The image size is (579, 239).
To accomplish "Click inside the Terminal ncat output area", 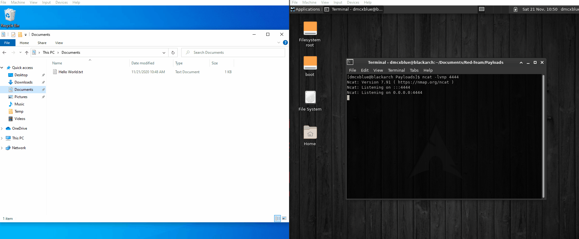I will (x=444, y=136).
